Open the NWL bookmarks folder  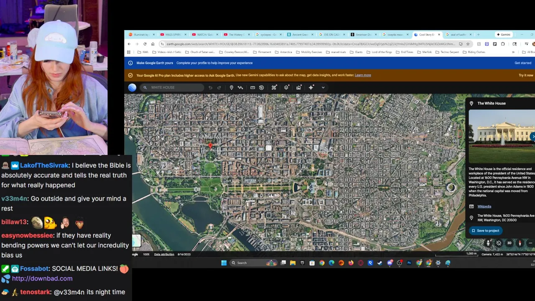click(143, 52)
